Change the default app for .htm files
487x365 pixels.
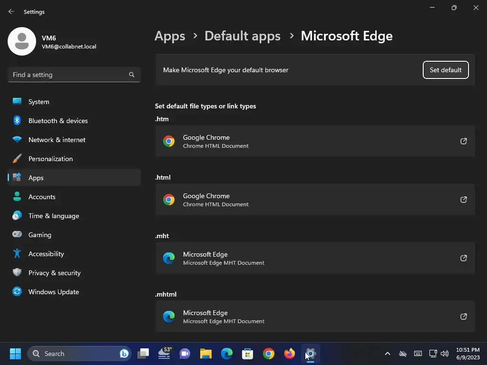pyautogui.click(x=315, y=141)
